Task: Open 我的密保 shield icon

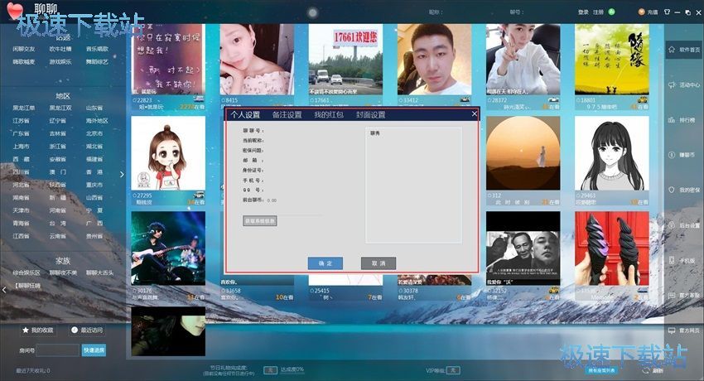Action: (x=672, y=190)
